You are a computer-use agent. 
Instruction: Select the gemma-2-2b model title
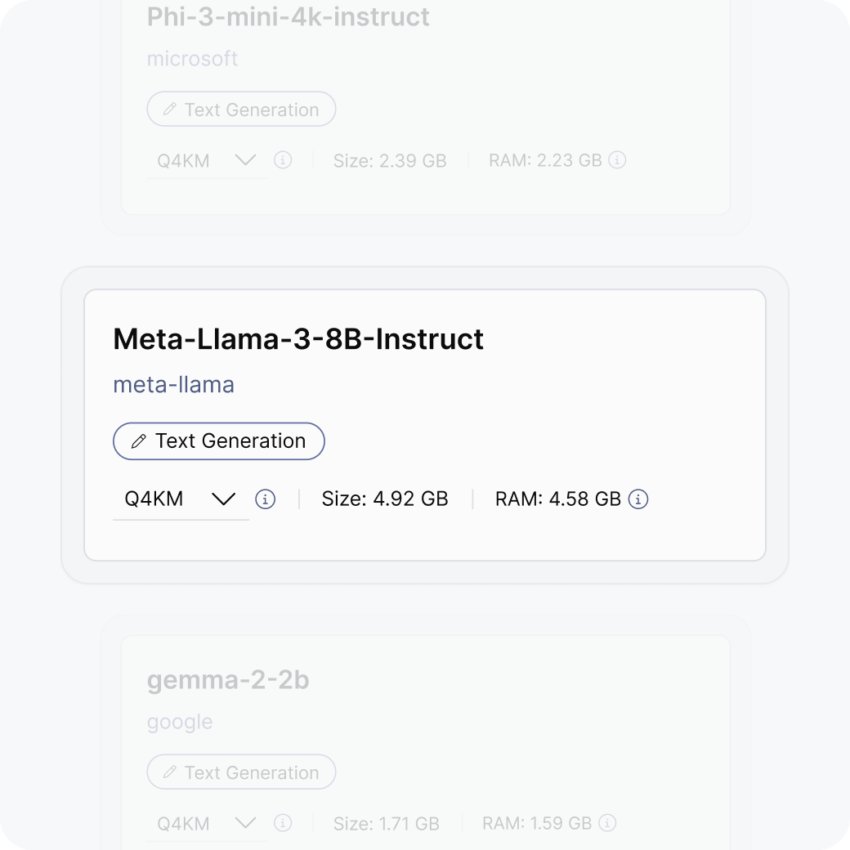coord(228,680)
